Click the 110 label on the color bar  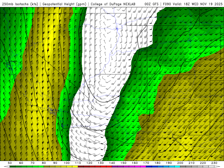[x=78, y=163]
